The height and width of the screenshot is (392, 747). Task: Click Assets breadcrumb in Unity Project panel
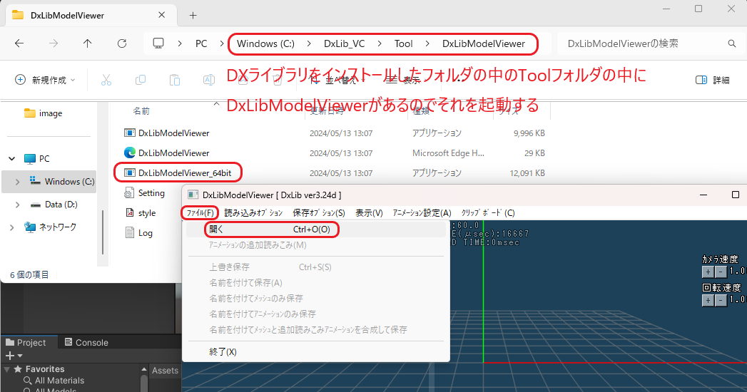(165, 371)
